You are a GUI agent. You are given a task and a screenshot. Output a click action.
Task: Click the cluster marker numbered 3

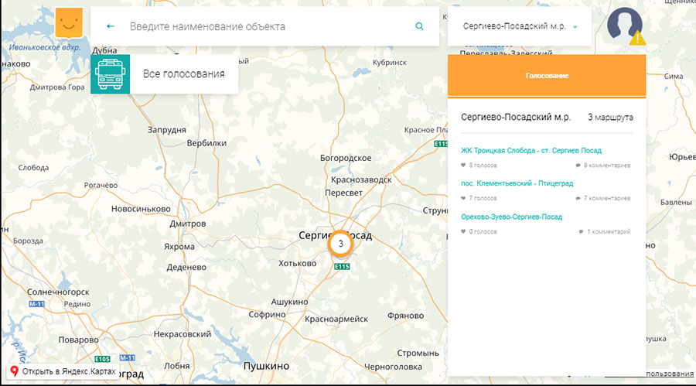[340, 243]
